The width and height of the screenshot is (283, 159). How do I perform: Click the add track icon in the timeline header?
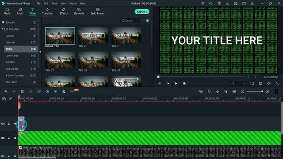4,98
